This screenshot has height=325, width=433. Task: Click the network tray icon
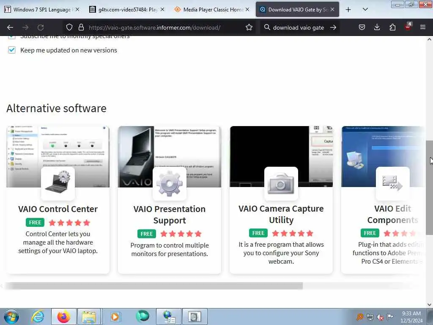370,317
